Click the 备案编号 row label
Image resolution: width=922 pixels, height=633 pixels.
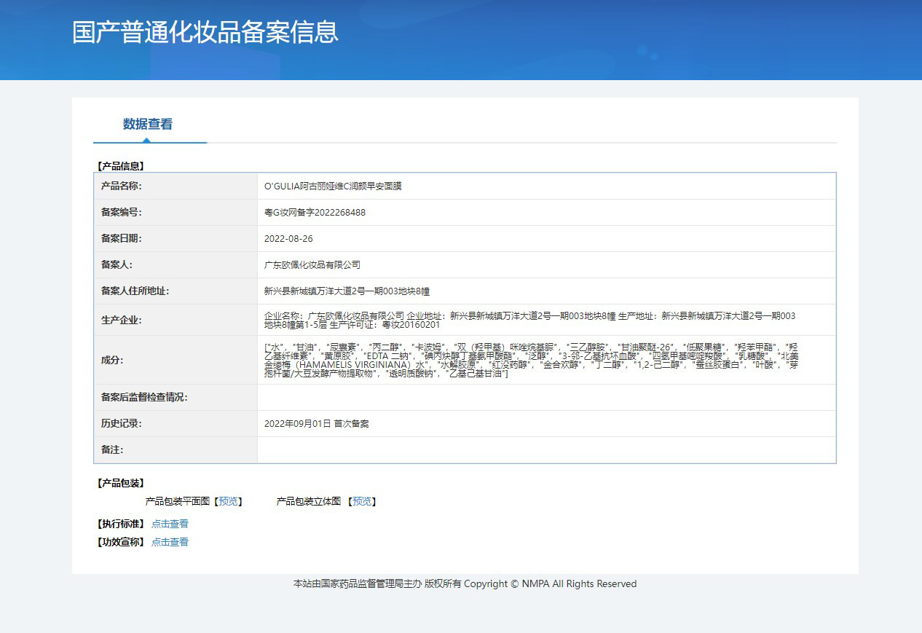point(121,213)
